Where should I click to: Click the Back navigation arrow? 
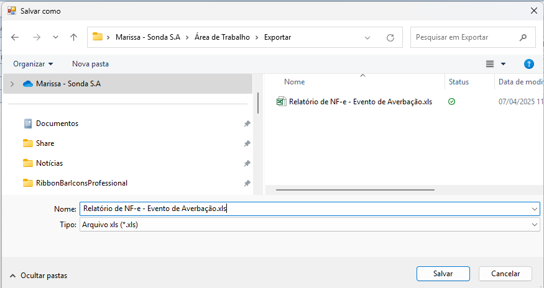pyautogui.click(x=15, y=37)
